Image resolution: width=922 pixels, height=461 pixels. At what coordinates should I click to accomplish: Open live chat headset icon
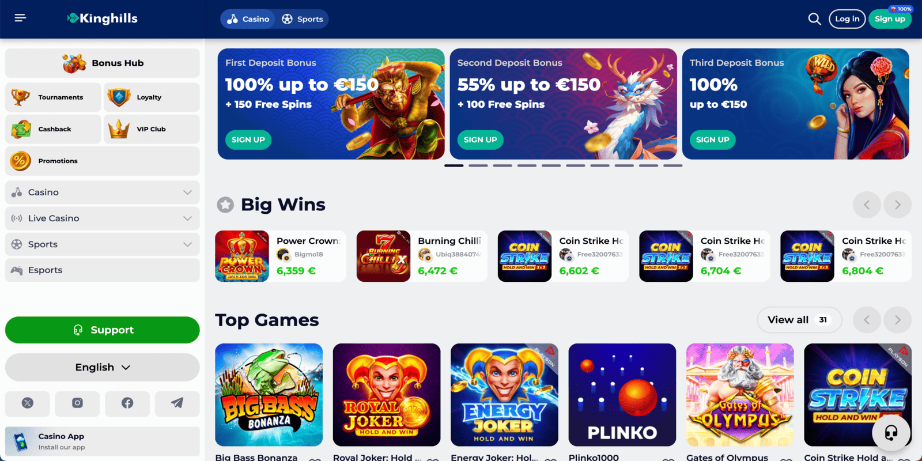[x=891, y=432]
